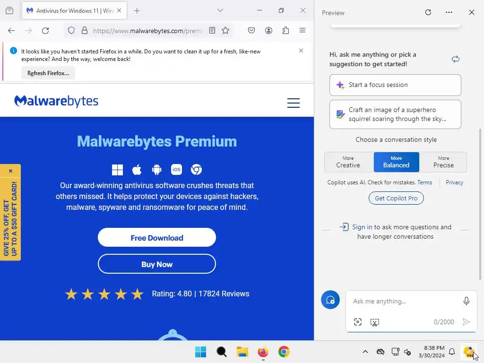
Task: Choose Start a focus session suggestion
Action: [395, 85]
